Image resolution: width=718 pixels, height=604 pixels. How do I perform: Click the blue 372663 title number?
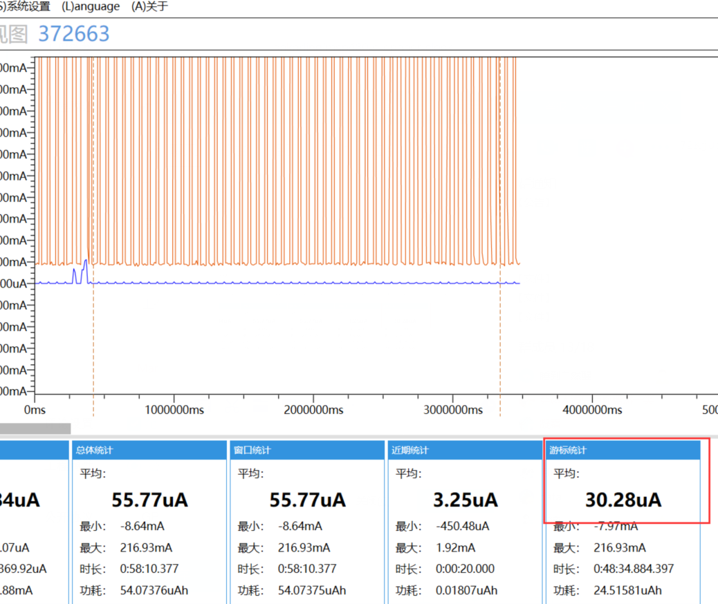(74, 34)
